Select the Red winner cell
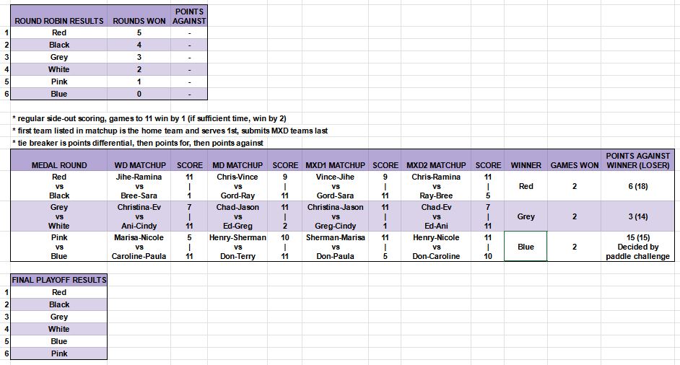The width and height of the screenshot is (680, 365). [526, 186]
